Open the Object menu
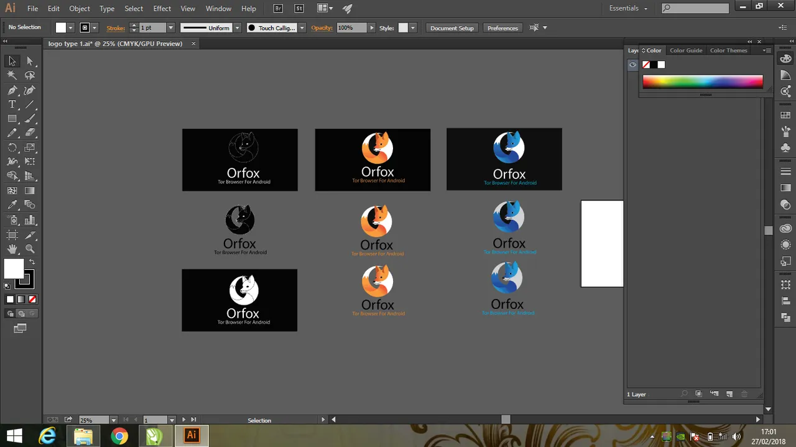 [x=80, y=9]
